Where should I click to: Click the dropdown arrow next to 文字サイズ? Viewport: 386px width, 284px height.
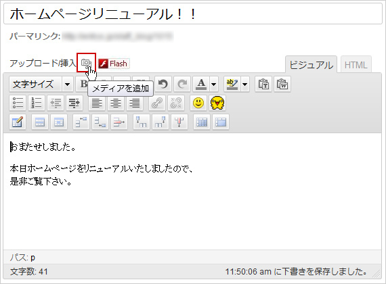click(67, 85)
